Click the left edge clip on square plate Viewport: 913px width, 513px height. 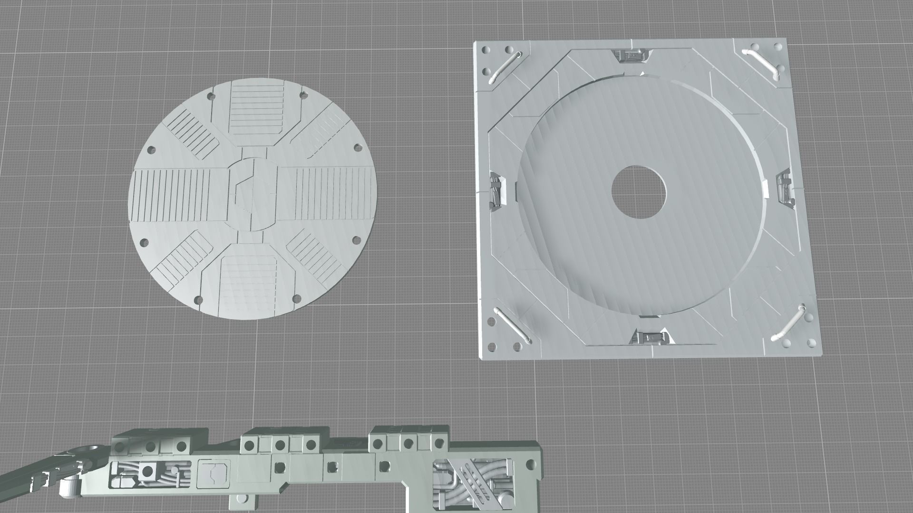496,191
